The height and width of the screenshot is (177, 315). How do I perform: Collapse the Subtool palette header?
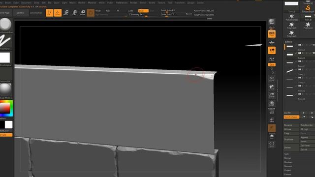(x=289, y=42)
